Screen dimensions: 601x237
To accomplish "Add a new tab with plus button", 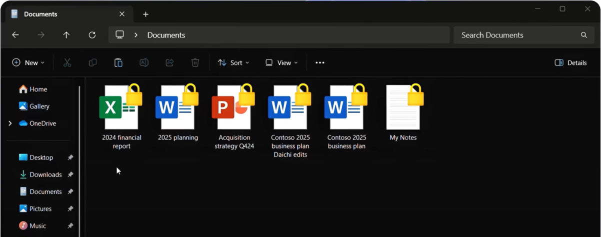I will click(x=145, y=14).
